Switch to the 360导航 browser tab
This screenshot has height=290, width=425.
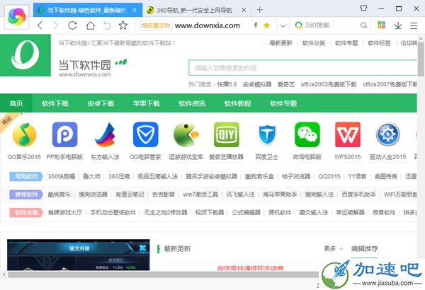pyautogui.click(x=191, y=10)
